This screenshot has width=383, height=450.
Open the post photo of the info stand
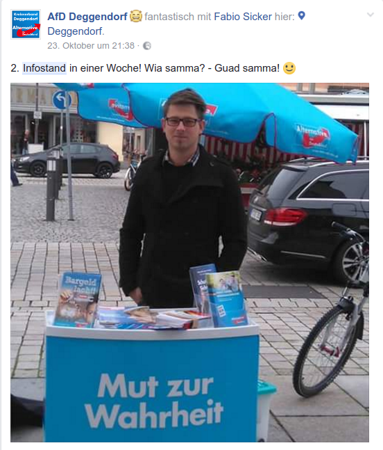(190, 262)
